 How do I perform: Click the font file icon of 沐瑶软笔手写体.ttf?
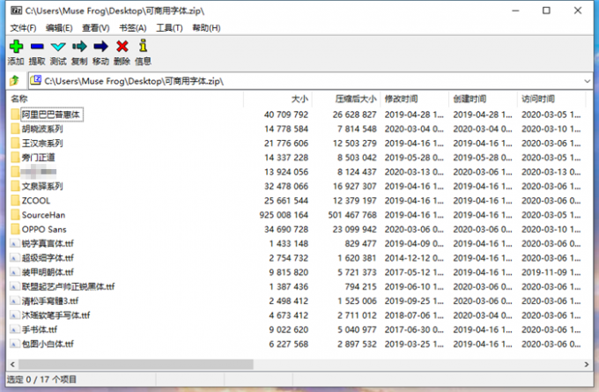(x=14, y=315)
